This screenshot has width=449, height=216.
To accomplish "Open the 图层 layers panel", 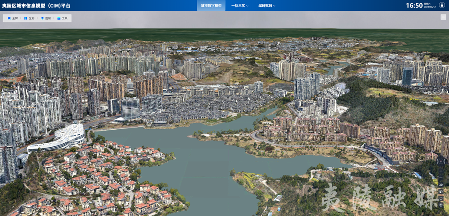I will [x=46, y=18].
